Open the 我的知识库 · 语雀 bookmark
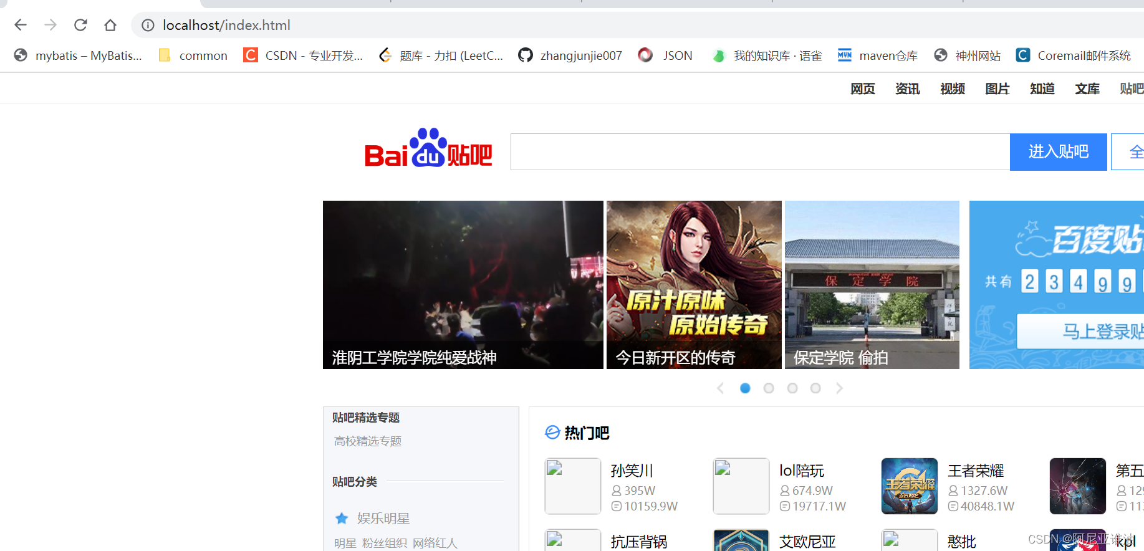Image resolution: width=1144 pixels, height=551 pixels. click(x=767, y=55)
